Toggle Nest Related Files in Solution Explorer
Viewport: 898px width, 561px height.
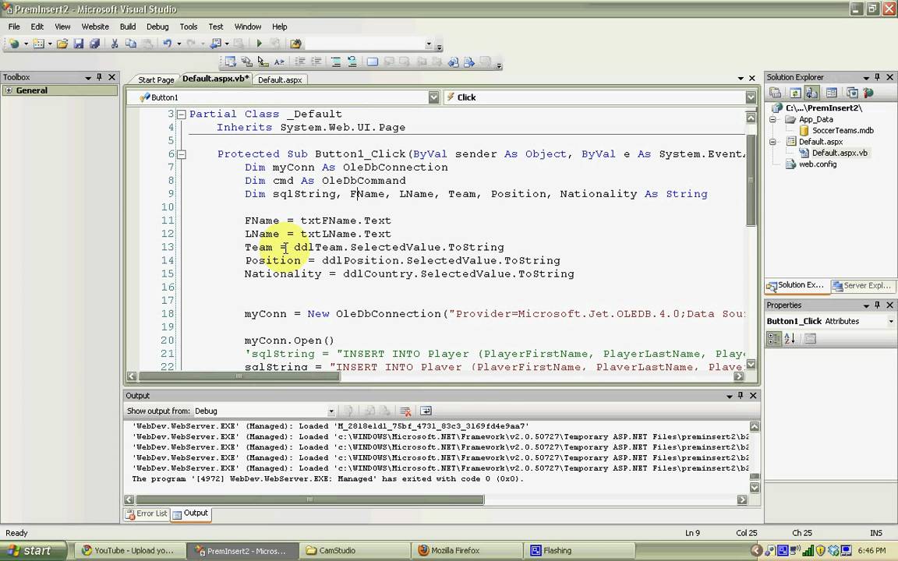(811, 93)
